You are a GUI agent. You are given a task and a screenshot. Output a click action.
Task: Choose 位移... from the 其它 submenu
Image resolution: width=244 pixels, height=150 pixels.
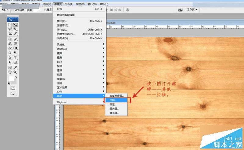113,100
